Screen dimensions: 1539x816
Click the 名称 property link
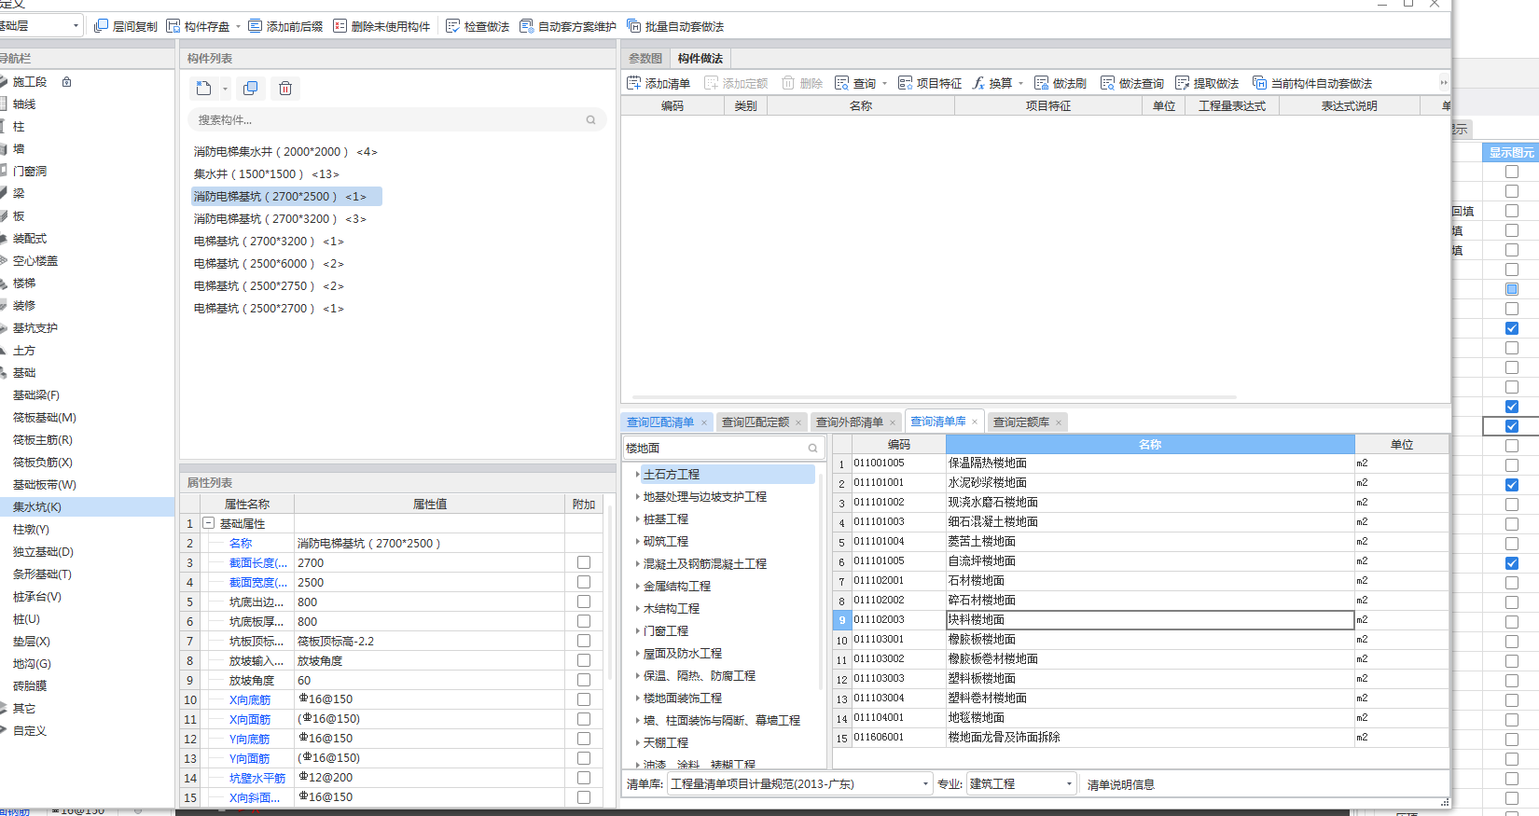pyautogui.click(x=241, y=543)
